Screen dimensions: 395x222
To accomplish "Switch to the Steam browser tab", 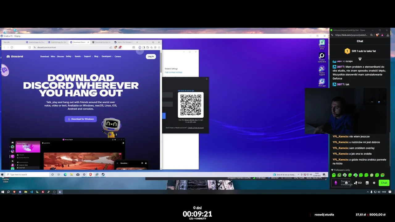I will pos(123,42).
